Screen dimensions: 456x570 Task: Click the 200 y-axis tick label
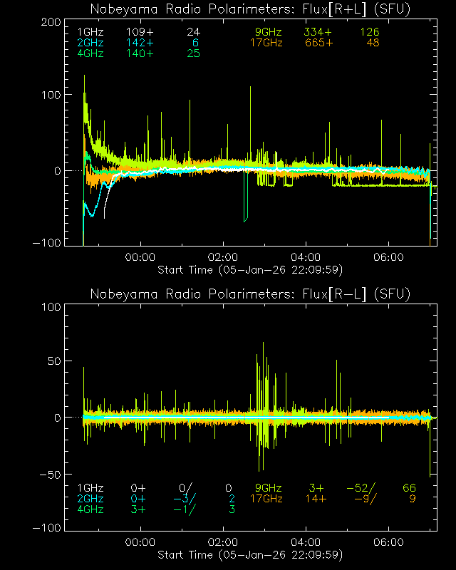tap(48, 22)
